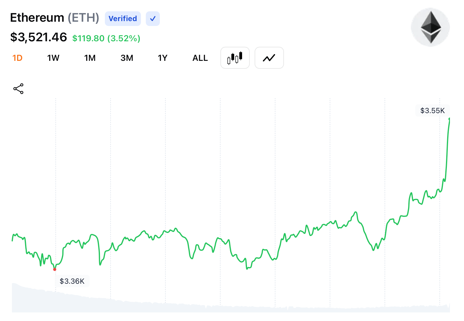
Task: Select the 3M timeframe option
Action: pos(127,58)
